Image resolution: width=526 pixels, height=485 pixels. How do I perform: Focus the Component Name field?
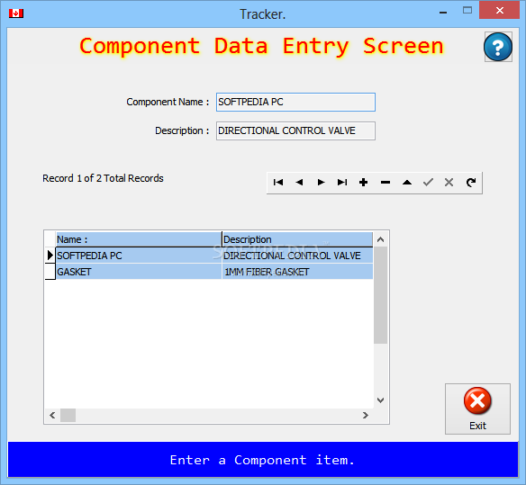(x=295, y=102)
